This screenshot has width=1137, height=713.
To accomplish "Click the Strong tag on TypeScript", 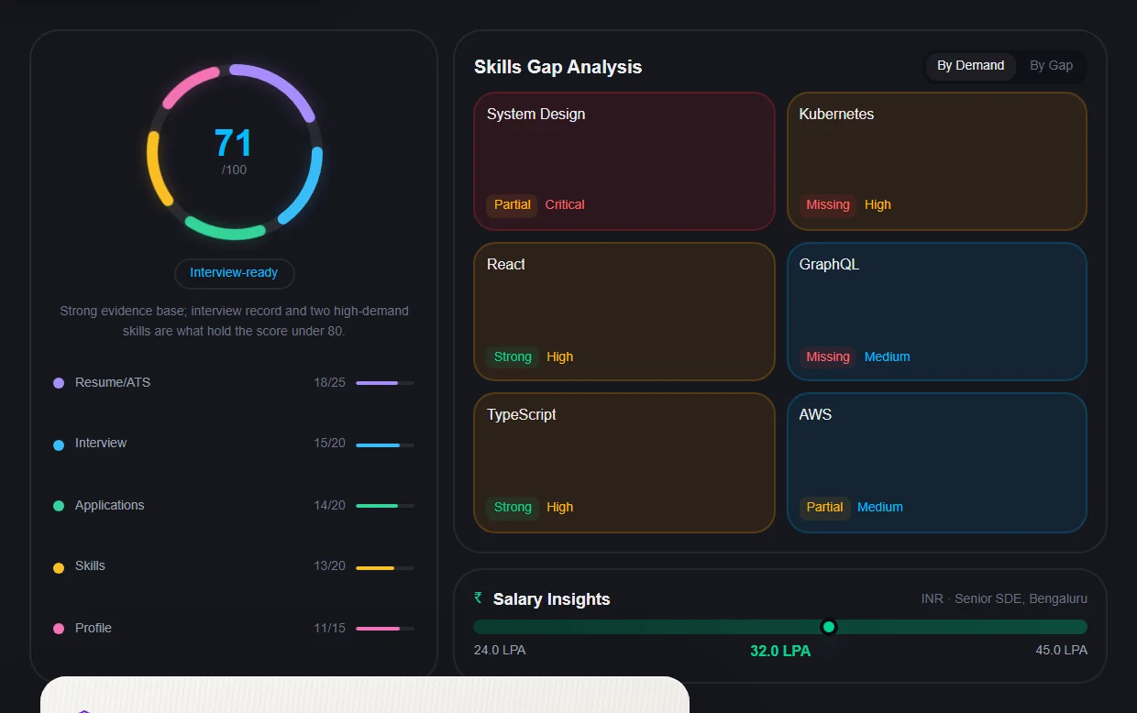I will point(513,507).
